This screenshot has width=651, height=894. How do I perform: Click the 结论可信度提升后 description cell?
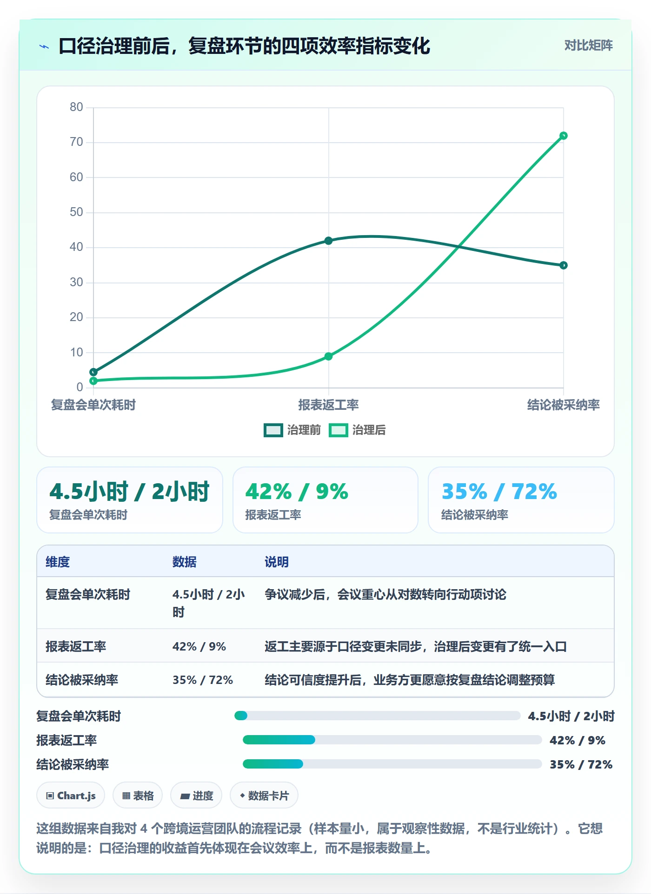[x=410, y=680]
